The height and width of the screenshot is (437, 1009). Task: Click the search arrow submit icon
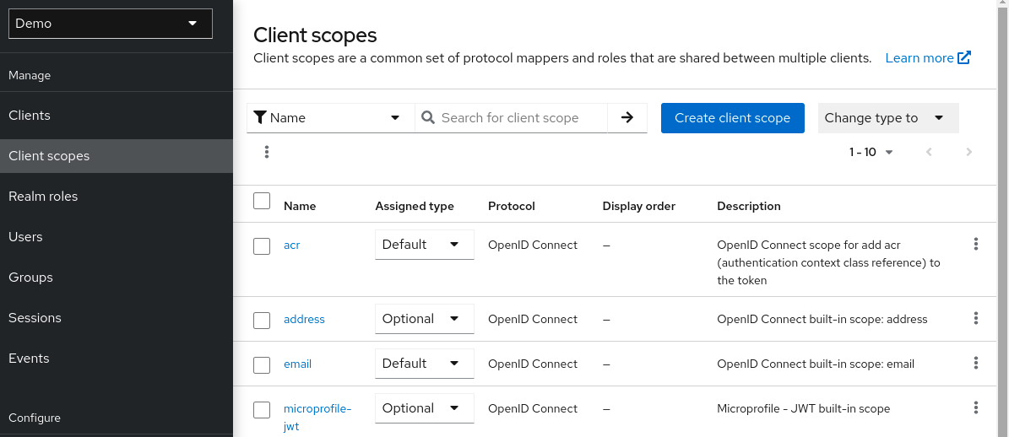[627, 118]
